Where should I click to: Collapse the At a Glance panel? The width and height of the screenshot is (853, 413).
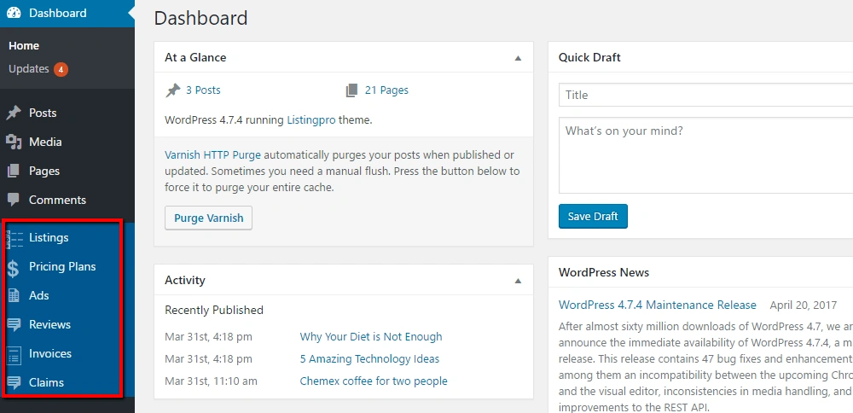[x=518, y=58]
